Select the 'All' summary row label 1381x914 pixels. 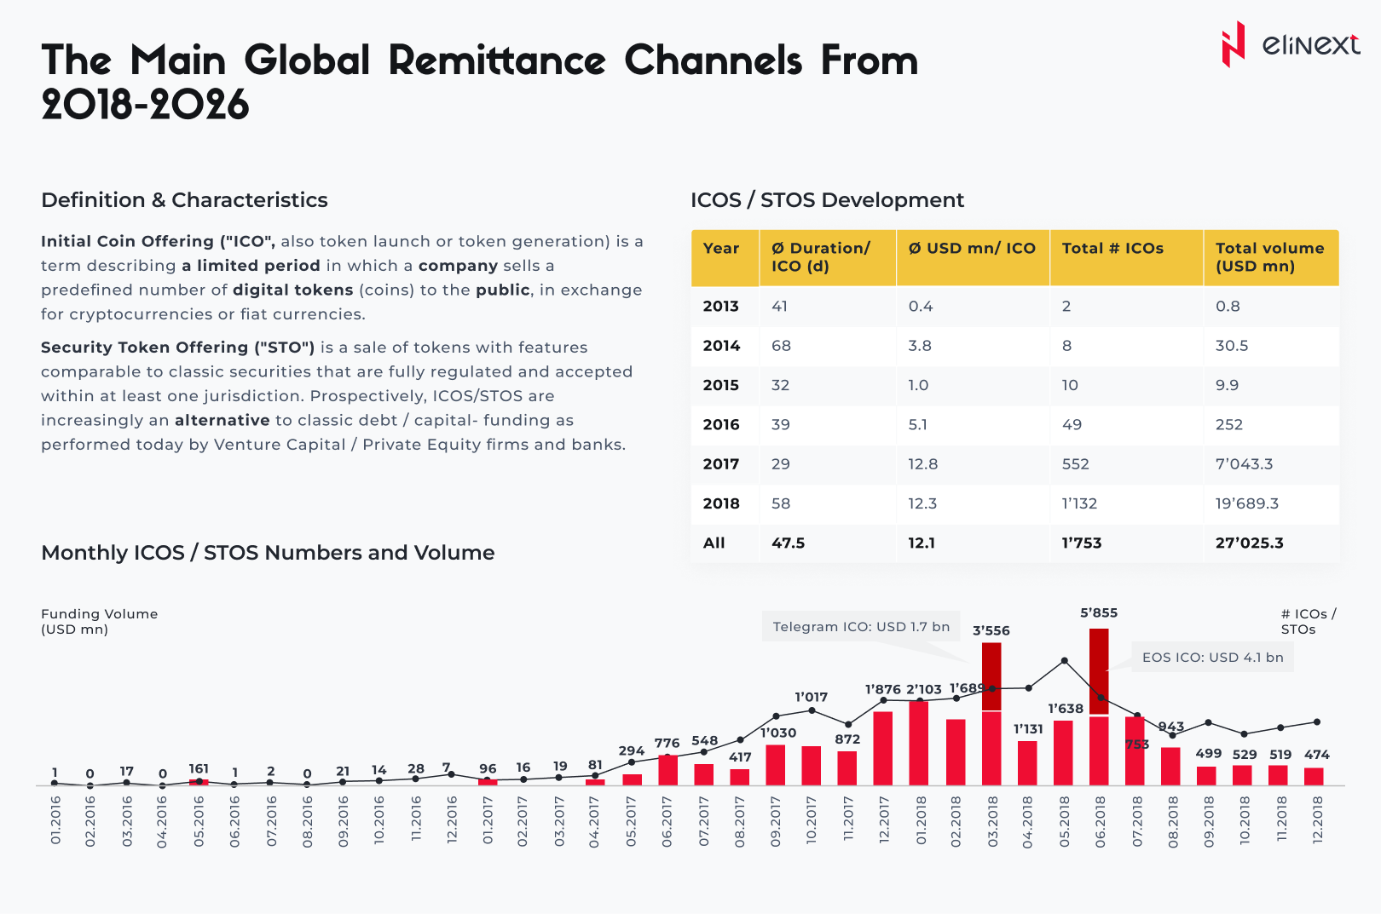pyautogui.click(x=714, y=543)
